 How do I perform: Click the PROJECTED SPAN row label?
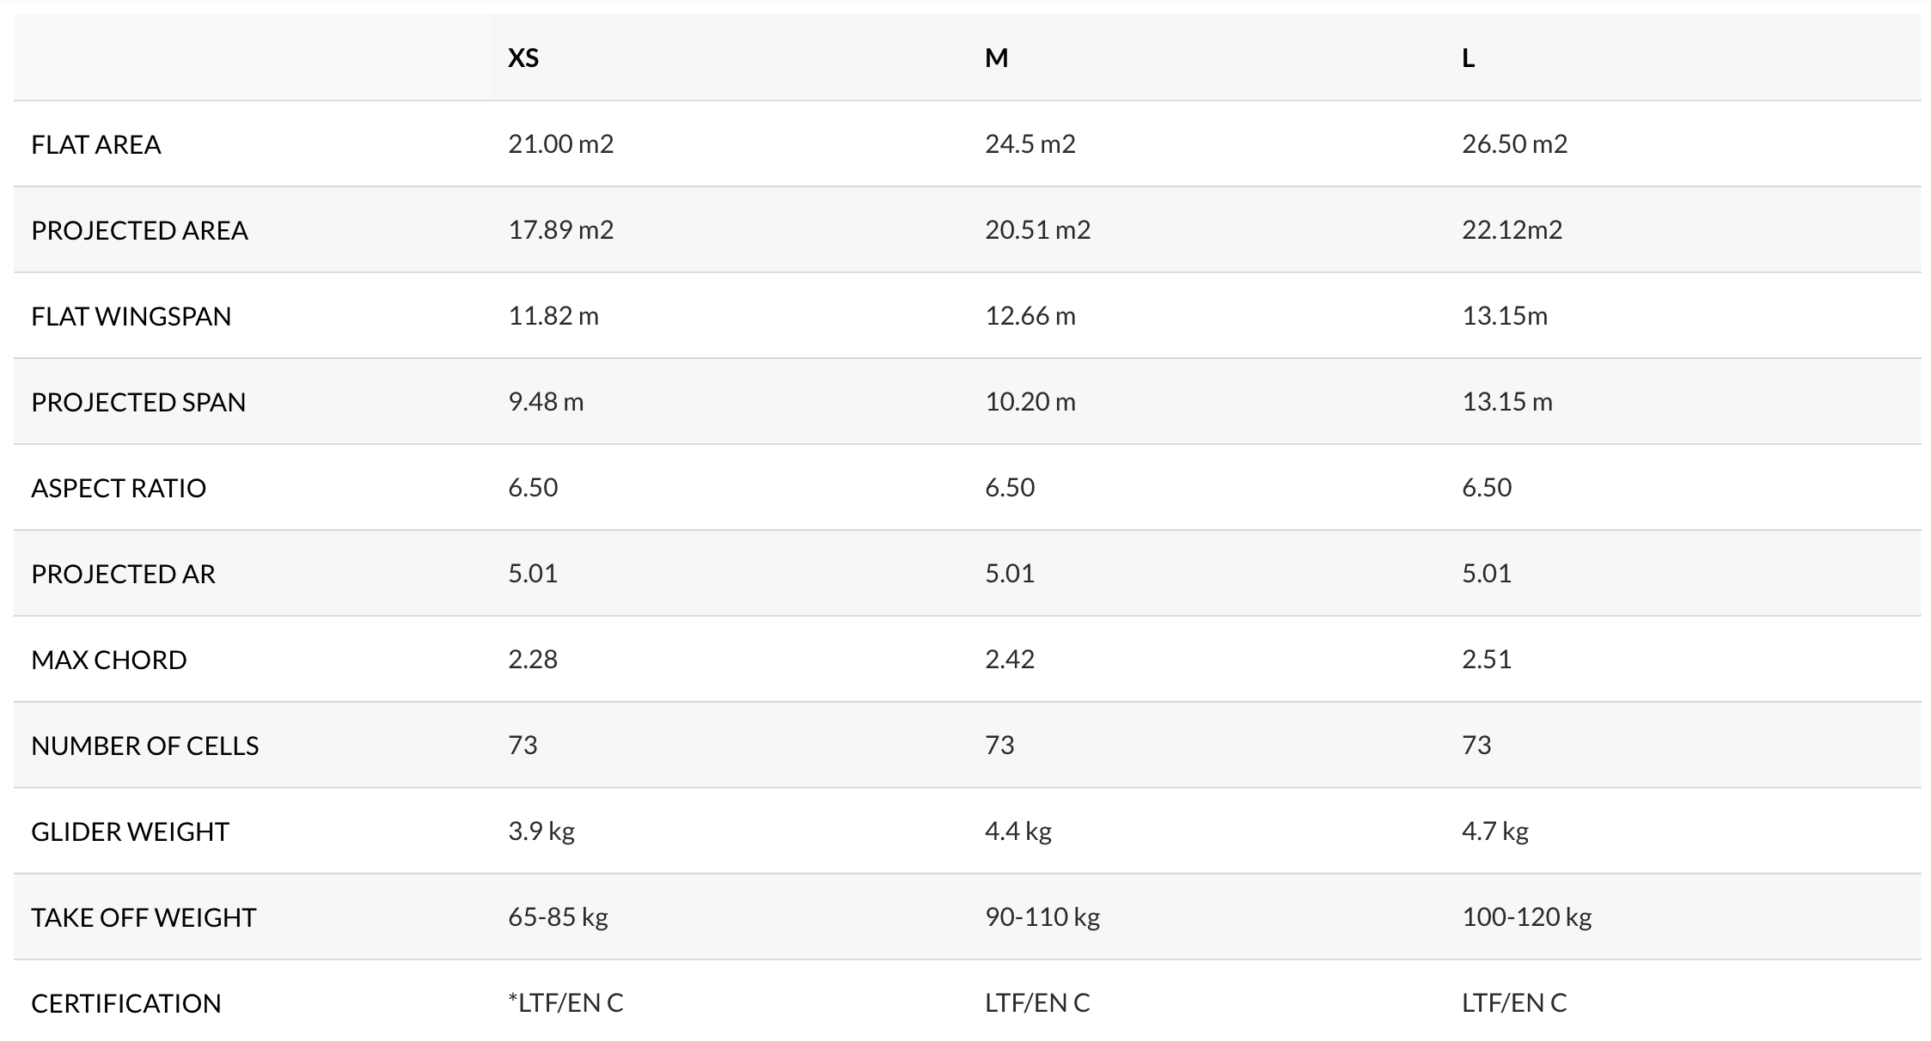point(138,402)
